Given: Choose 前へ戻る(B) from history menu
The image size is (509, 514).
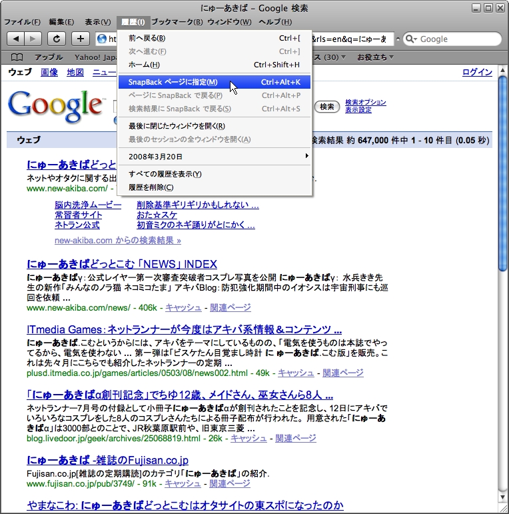Looking at the screenshot, I should [215, 38].
